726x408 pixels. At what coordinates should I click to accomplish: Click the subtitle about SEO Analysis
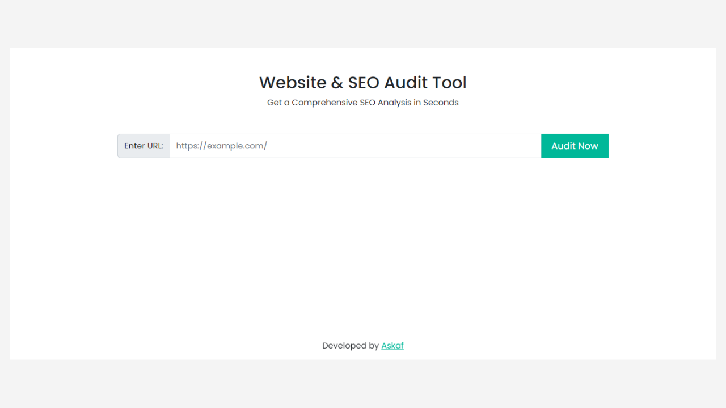coord(362,103)
